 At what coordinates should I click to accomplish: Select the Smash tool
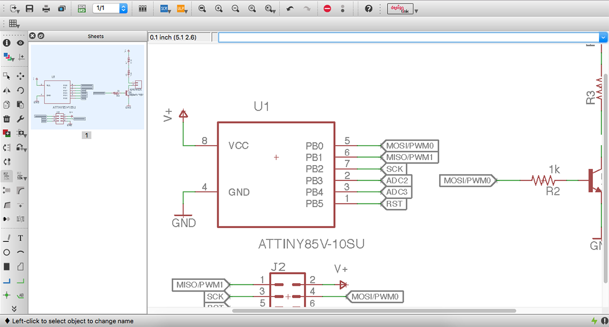point(7,191)
